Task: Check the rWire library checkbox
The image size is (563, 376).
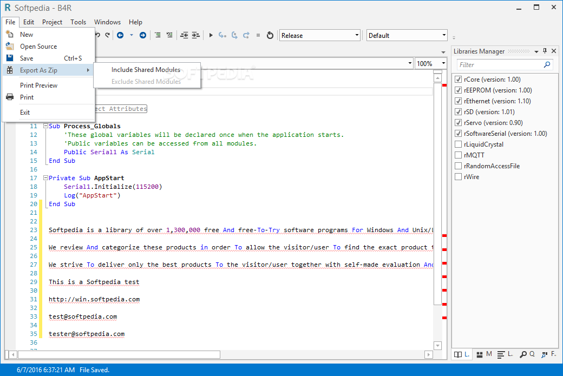Action: click(458, 176)
